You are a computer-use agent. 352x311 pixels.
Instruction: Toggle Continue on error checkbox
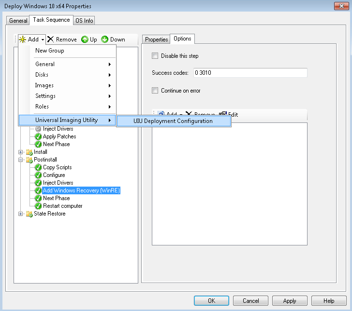coord(155,91)
